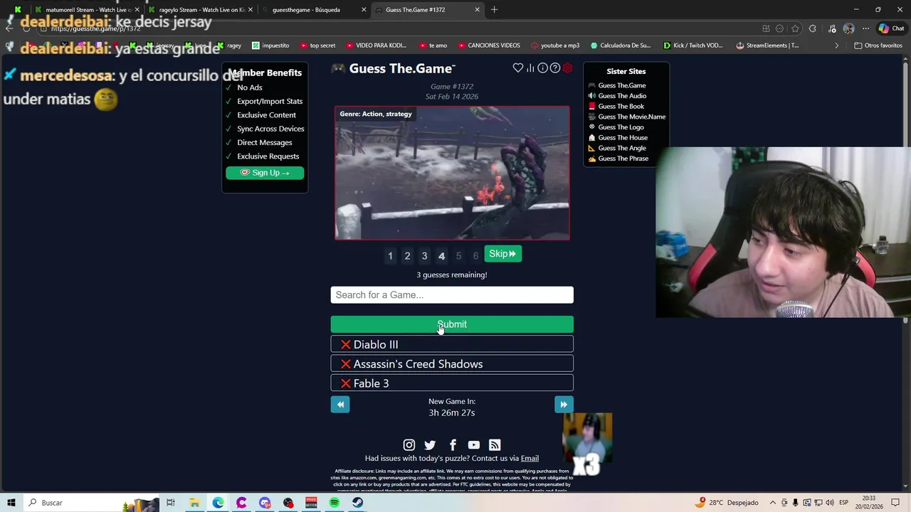
Task: Open youtube a mp3 bookmark
Action: point(555,46)
